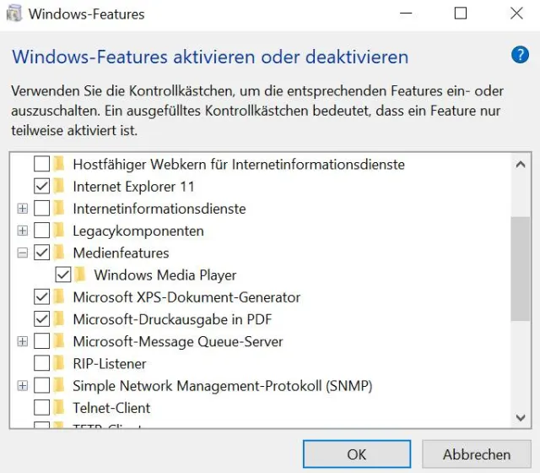Click the scrollbar down arrow
The image size is (540, 473).
click(521, 417)
